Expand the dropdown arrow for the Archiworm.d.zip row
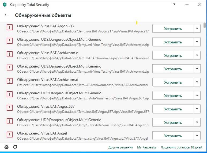This screenshot has width=207, height=153. [197, 69]
